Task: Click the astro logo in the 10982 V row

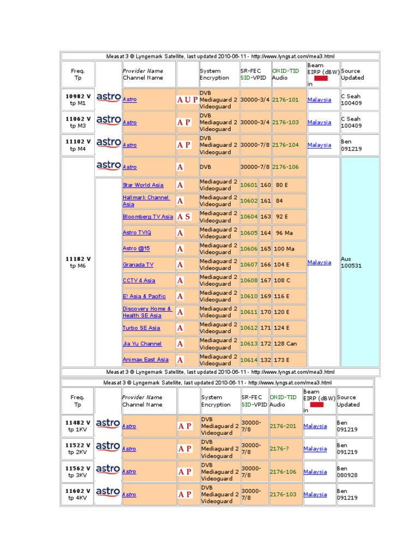Action: [x=109, y=97]
